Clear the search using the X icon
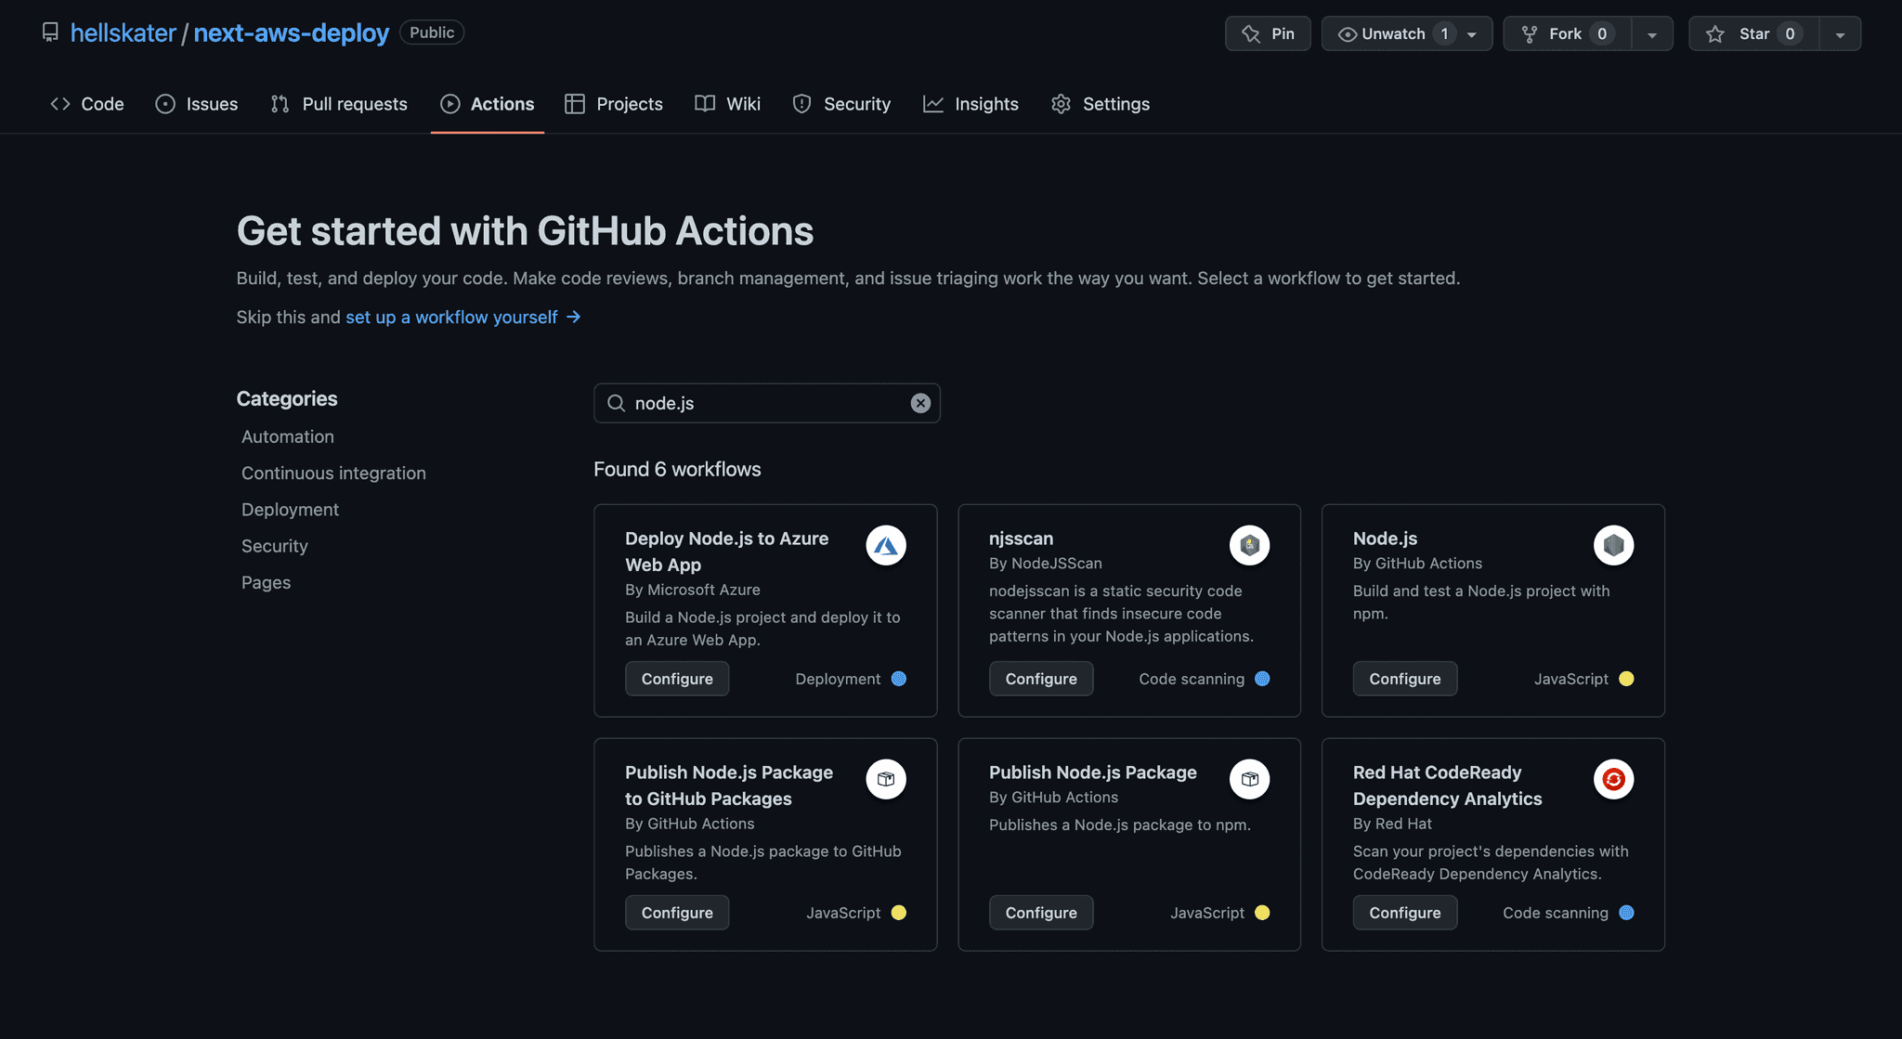Screen dimensions: 1902x1039 click(919, 403)
